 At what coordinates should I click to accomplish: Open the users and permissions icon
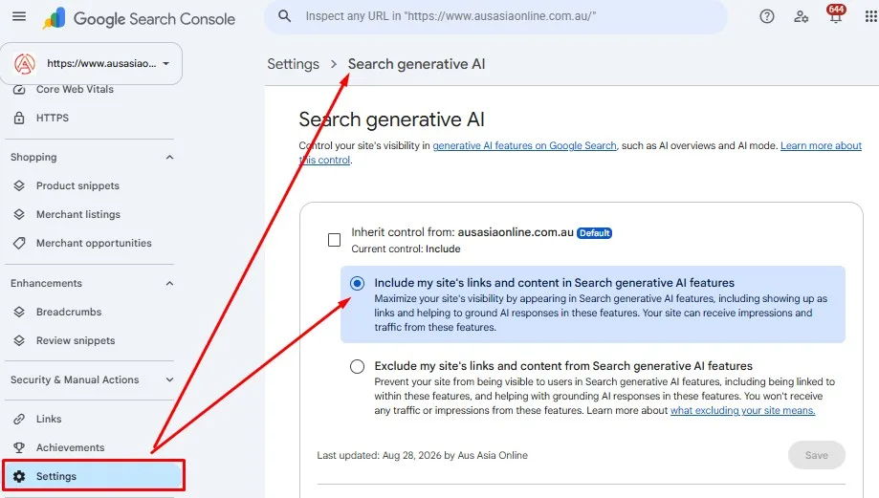click(x=802, y=17)
